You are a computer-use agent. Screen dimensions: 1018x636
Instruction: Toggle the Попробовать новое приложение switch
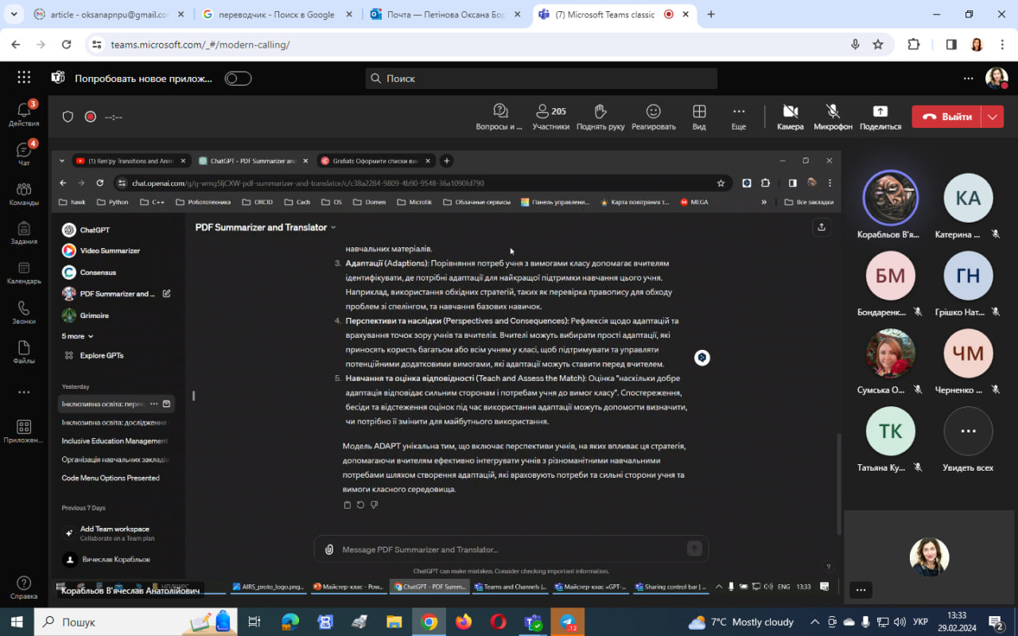coord(238,78)
